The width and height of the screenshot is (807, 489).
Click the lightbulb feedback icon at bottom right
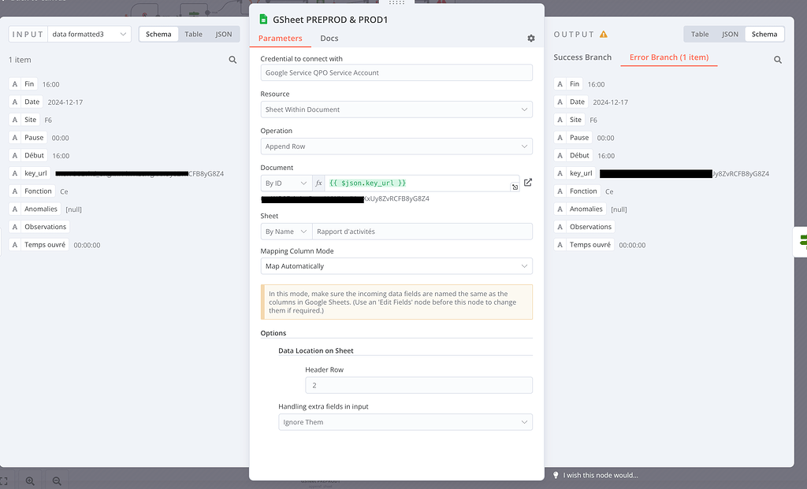(x=556, y=475)
